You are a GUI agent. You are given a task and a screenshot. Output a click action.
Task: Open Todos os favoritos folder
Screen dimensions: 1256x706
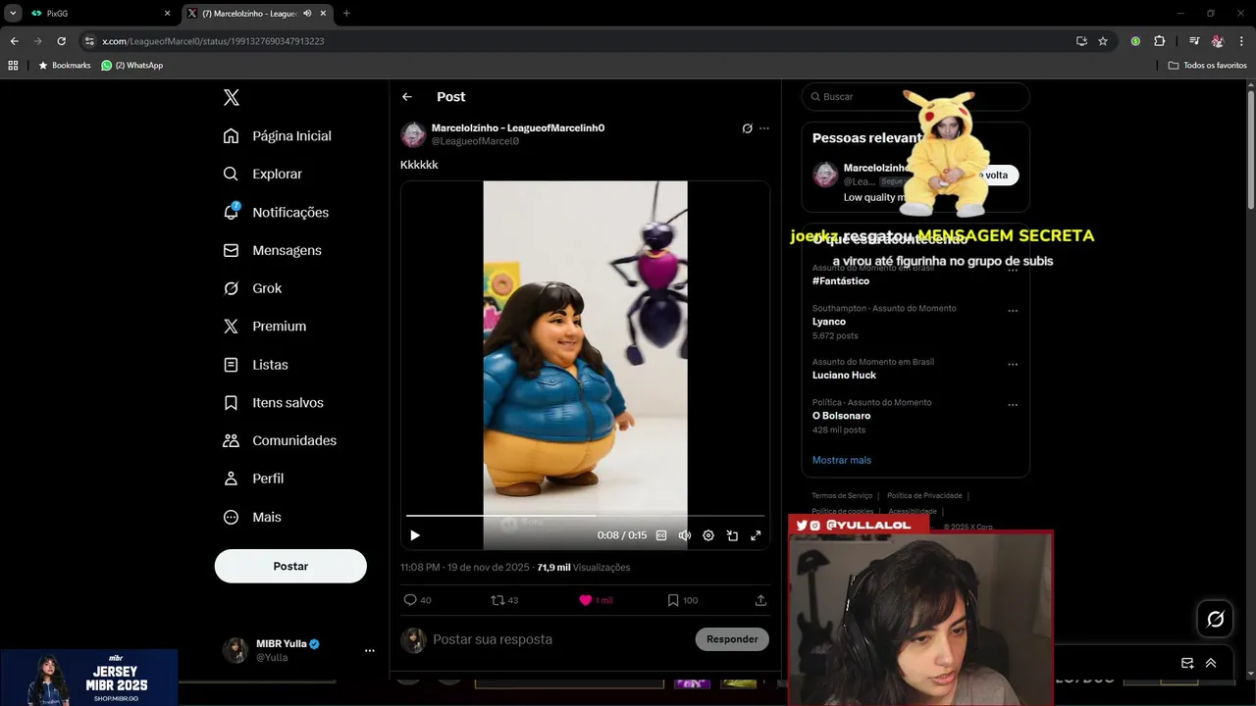point(1207,66)
